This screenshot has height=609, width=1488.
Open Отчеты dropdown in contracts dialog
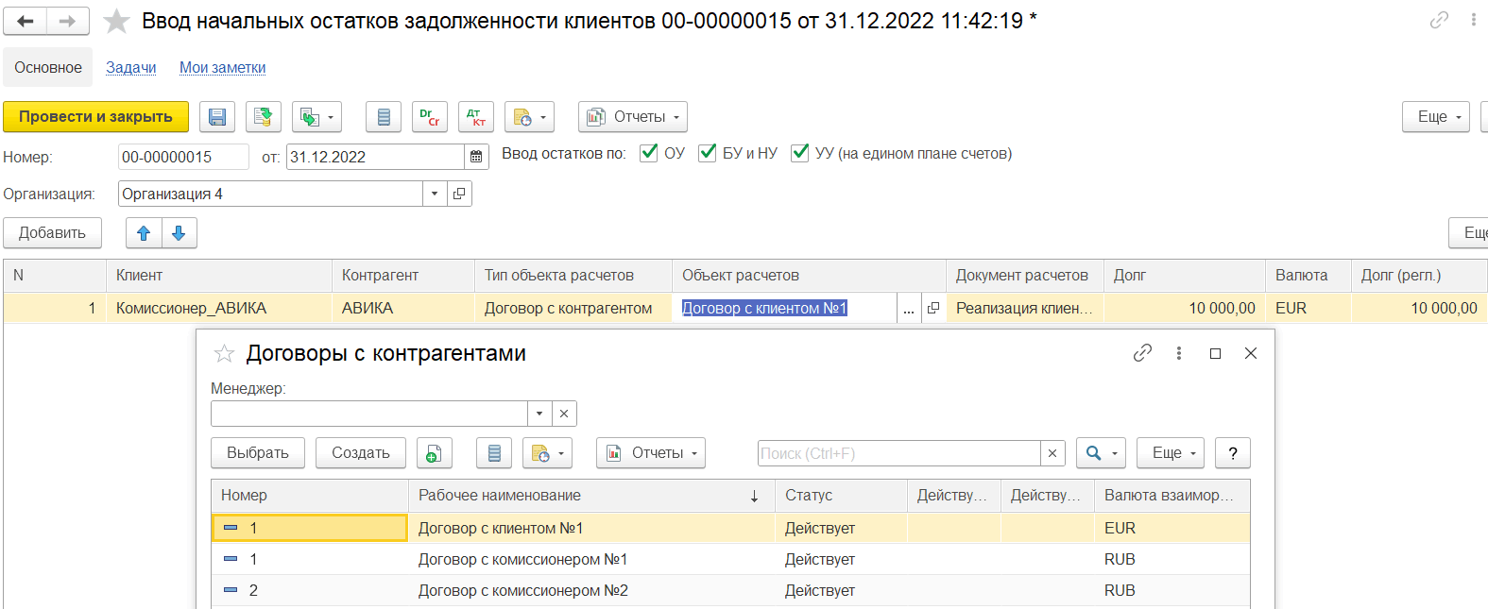pos(651,453)
